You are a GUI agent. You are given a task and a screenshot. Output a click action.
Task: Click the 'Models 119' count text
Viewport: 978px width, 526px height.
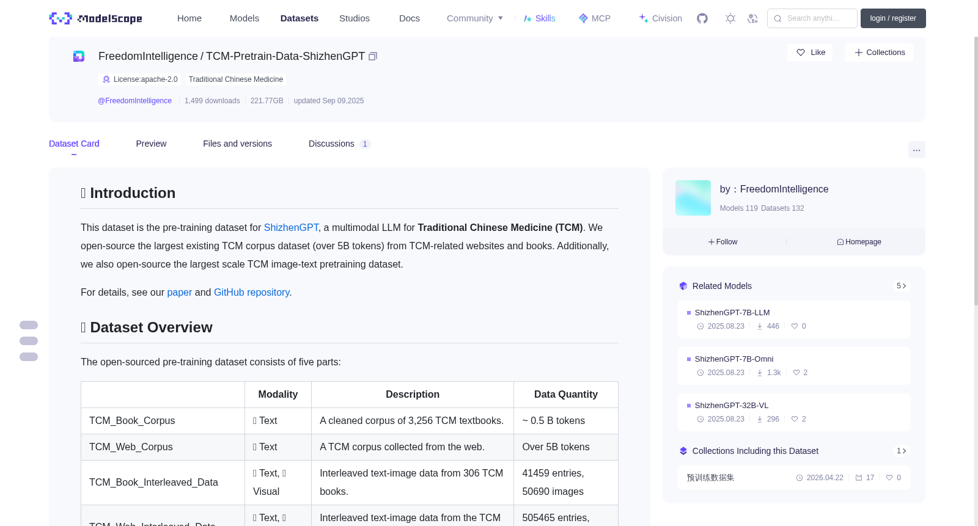pos(739,208)
